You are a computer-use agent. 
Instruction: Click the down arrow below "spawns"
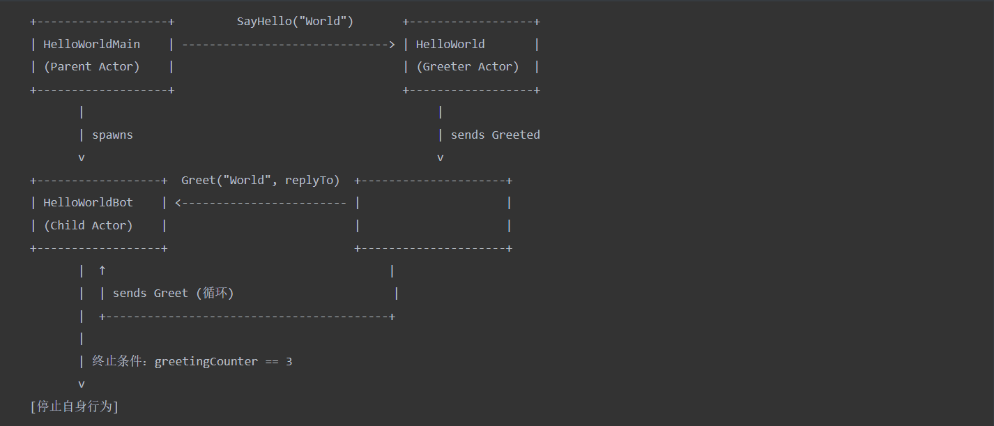(x=82, y=158)
